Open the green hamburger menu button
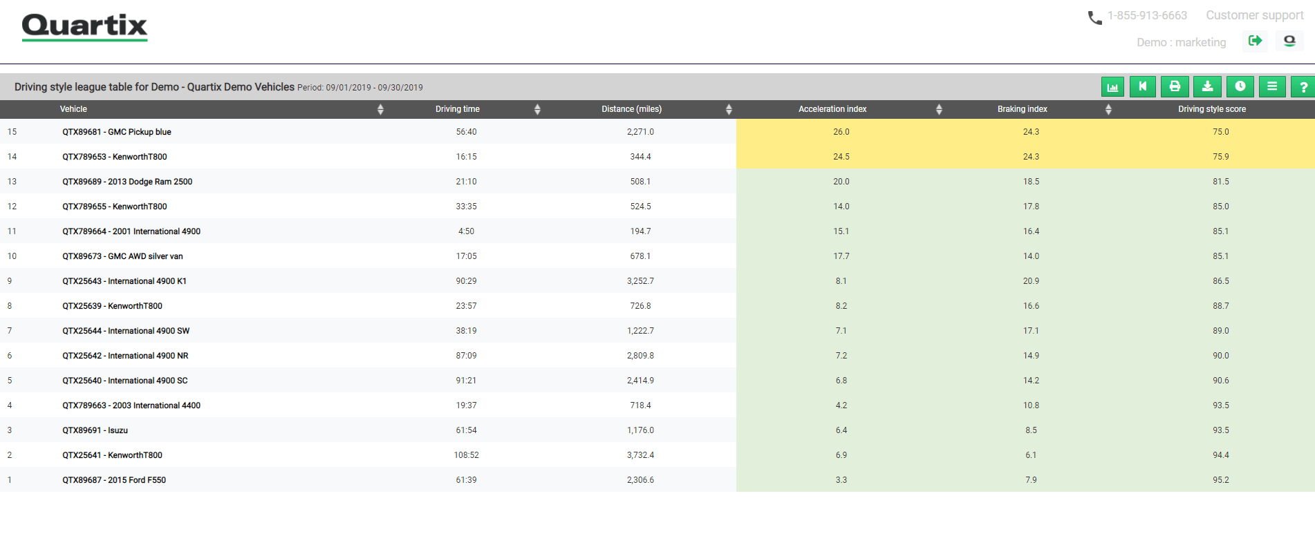The height and width of the screenshot is (536, 1315). point(1272,87)
